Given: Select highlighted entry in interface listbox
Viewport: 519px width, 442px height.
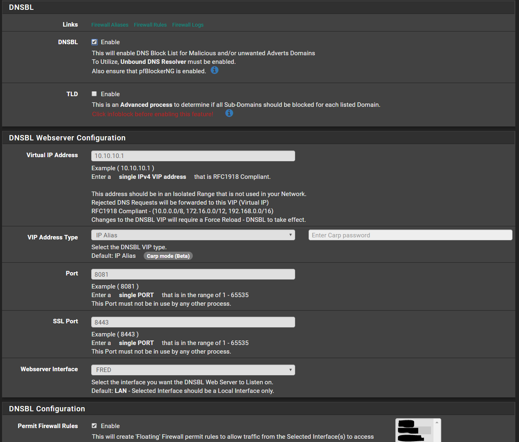Looking at the screenshot, I should (414, 431).
